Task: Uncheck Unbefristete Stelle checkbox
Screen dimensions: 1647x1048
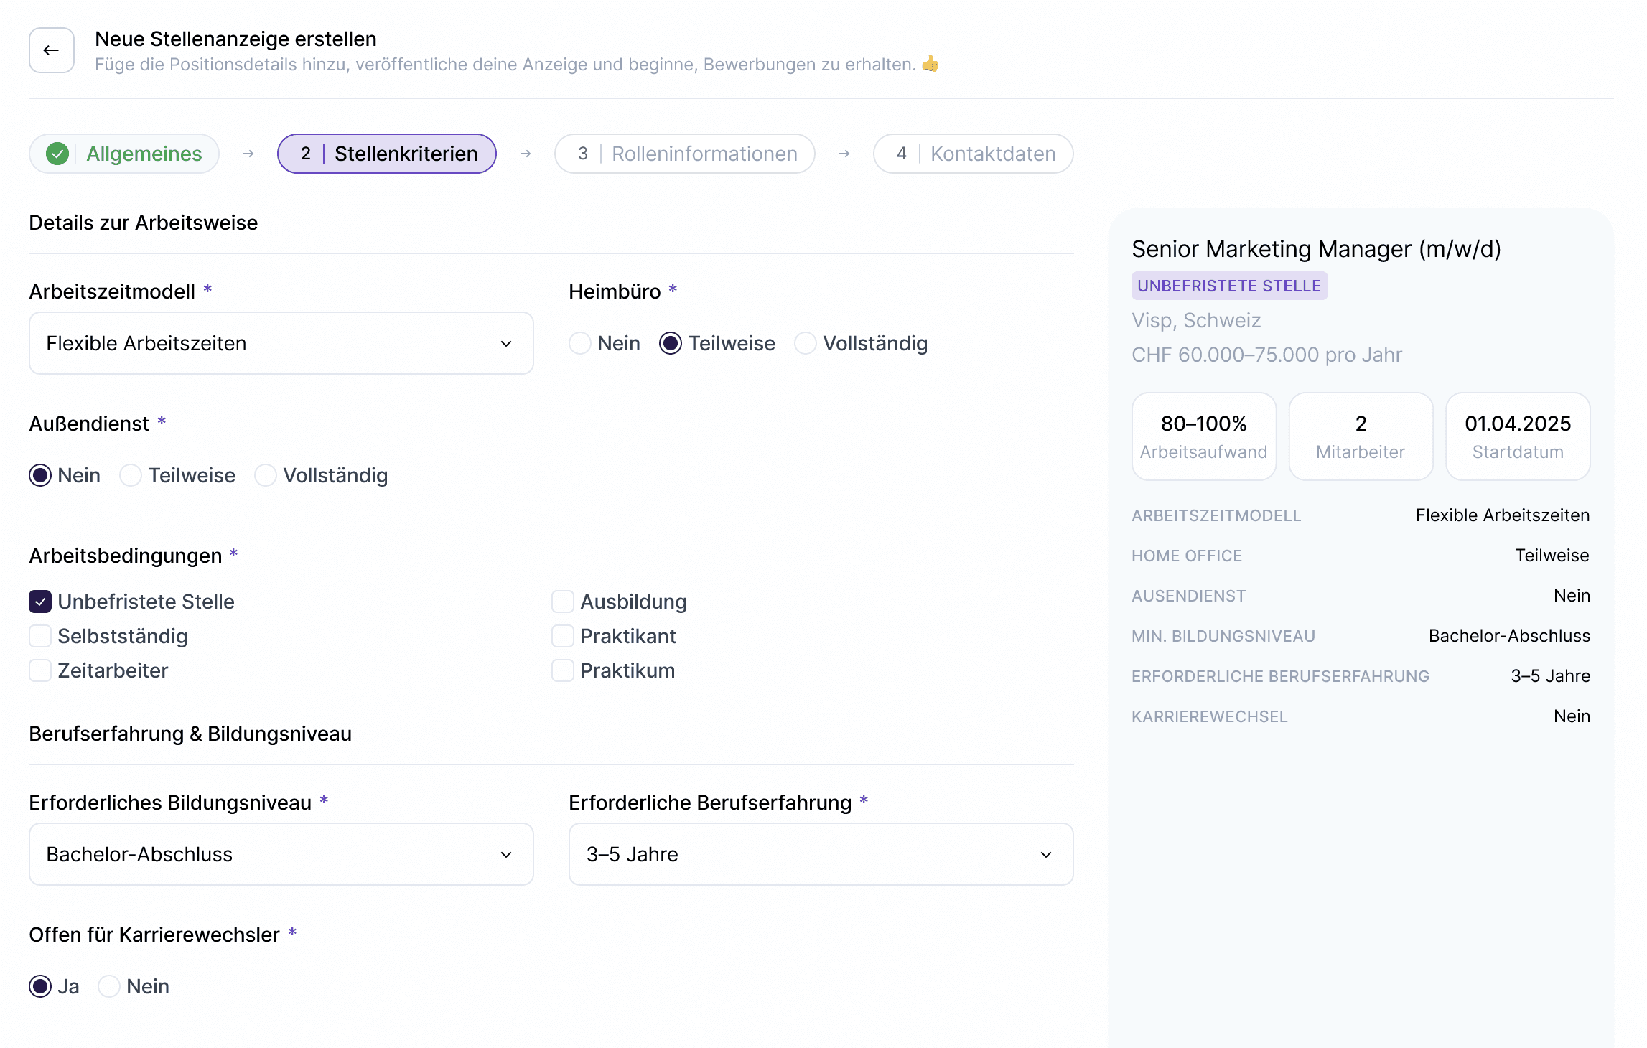Action: tap(40, 602)
